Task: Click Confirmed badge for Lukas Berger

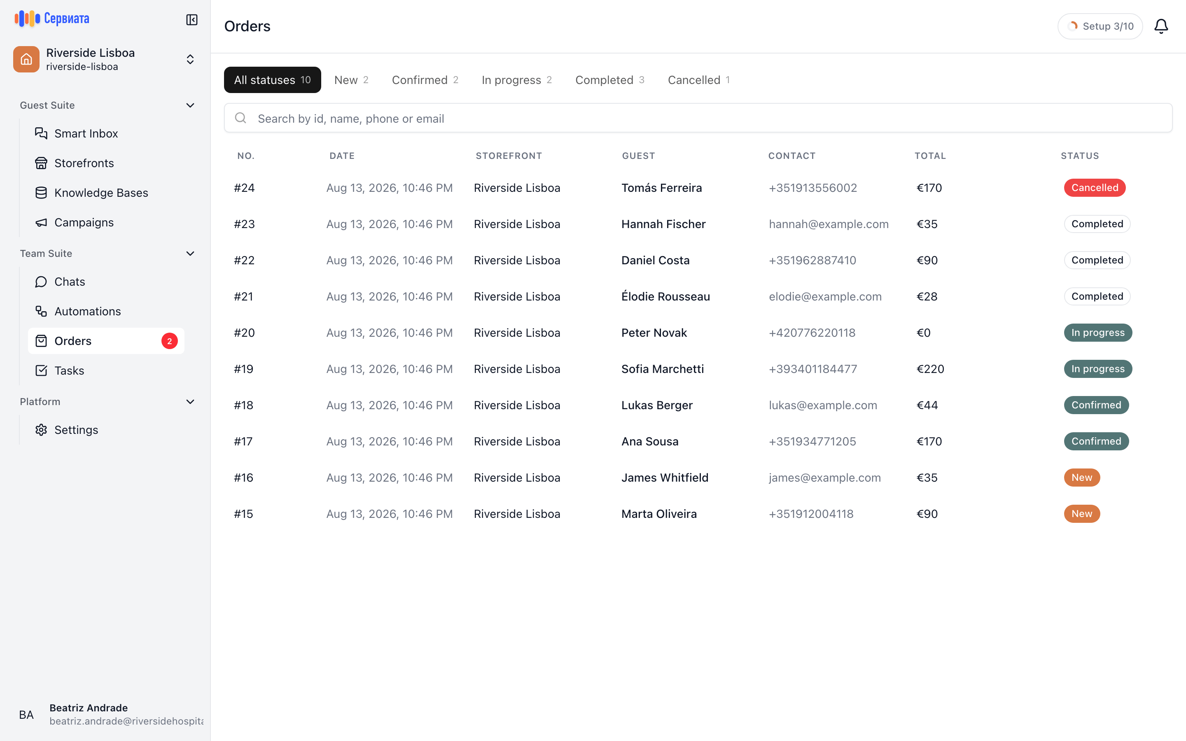Action: [1096, 405]
